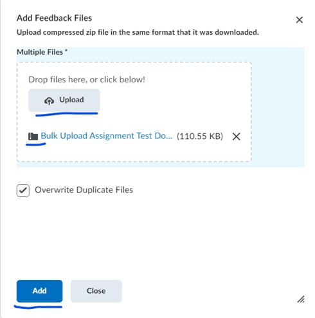The height and width of the screenshot is (318, 315).
Task: Click the 'Drop files here, or click below!' text
Action: [x=87, y=80]
